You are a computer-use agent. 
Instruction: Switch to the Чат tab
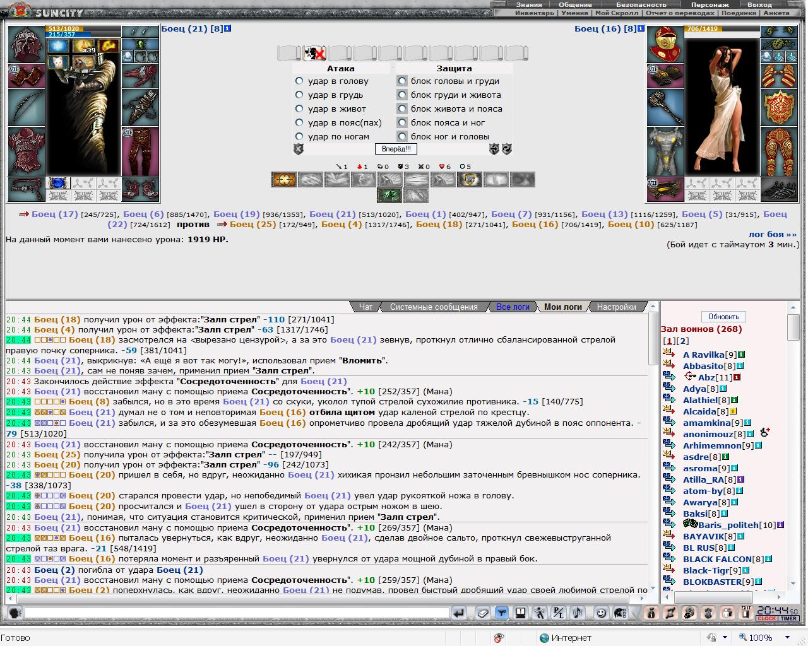(366, 307)
